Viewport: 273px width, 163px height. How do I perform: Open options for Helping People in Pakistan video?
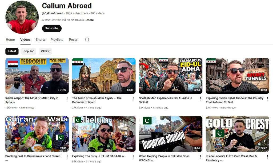tap(201, 157)
